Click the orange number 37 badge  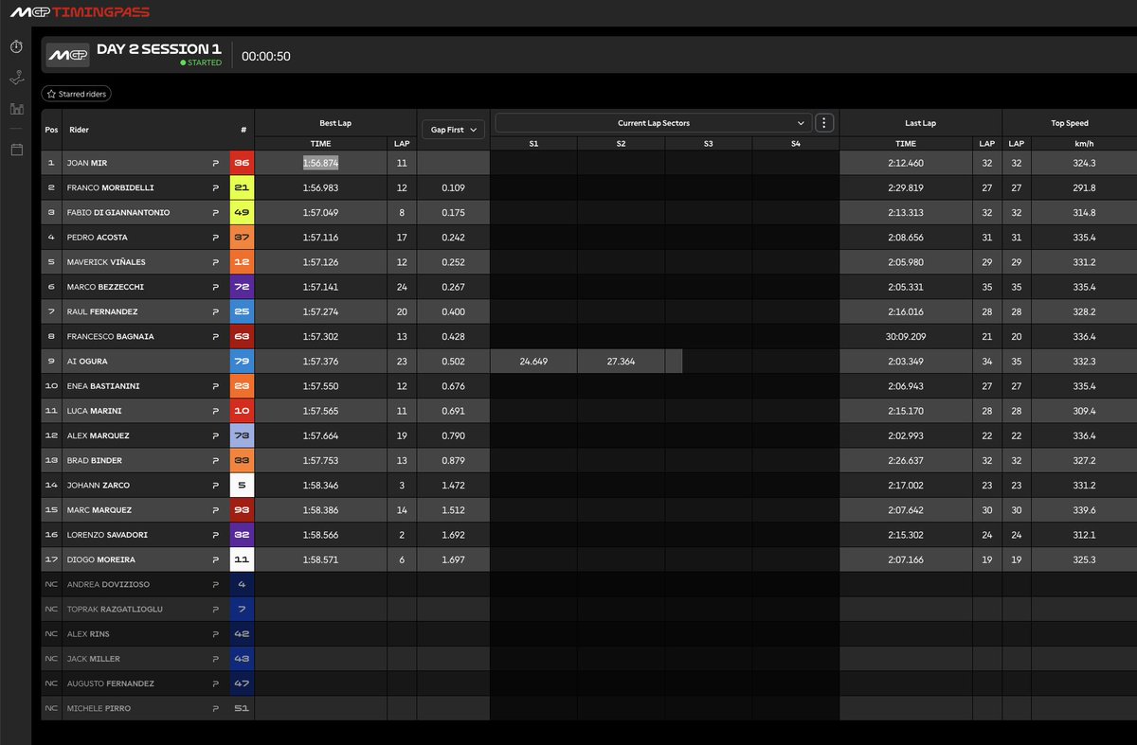point(242,237)
